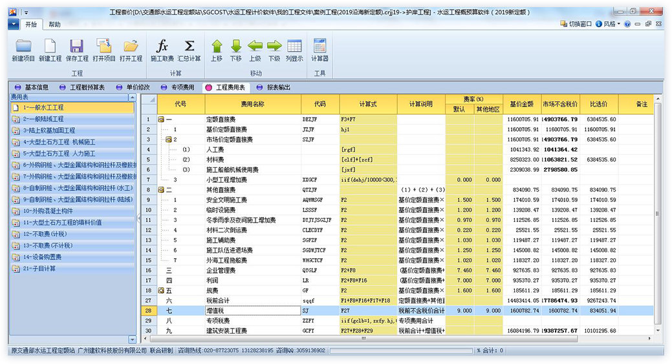The image size is (672, 364).
Task: Select 12-不取费(计税) item
Action: (72, 234)
